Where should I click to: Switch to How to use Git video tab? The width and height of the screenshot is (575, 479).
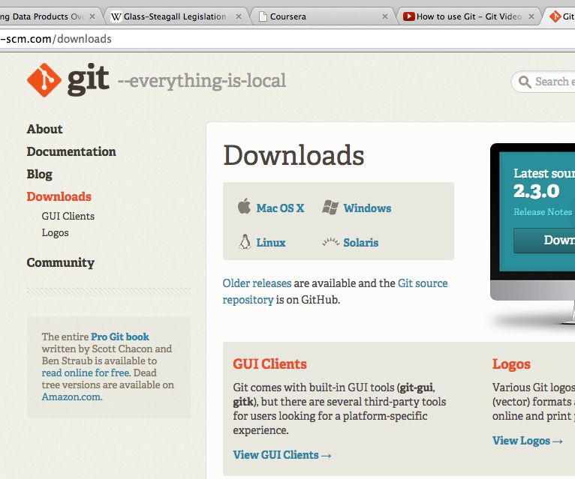(469, 16)
